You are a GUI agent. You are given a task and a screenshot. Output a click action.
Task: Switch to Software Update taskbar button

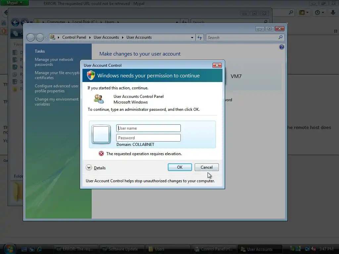(121, 249)
